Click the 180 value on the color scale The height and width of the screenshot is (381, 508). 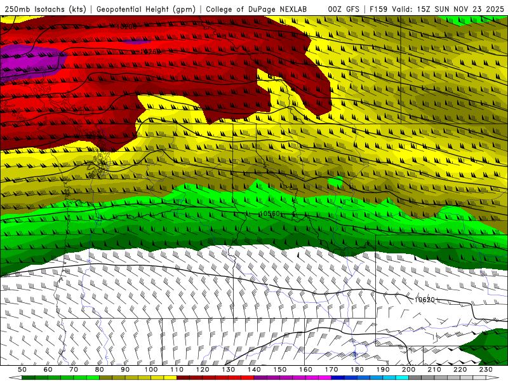click(x=357, y=370)
